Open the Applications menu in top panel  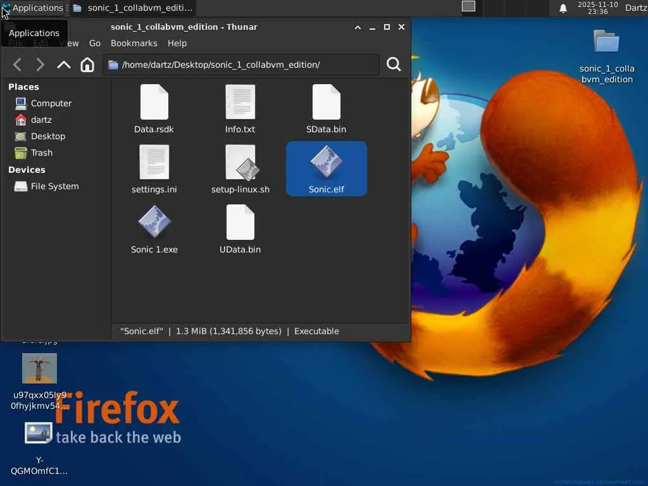point(33,8)
